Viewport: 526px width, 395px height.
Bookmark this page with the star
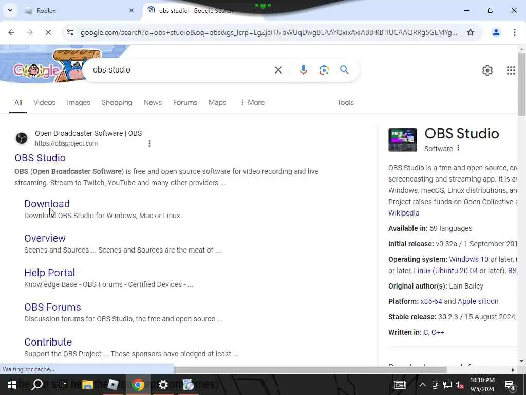coord(471,32)
